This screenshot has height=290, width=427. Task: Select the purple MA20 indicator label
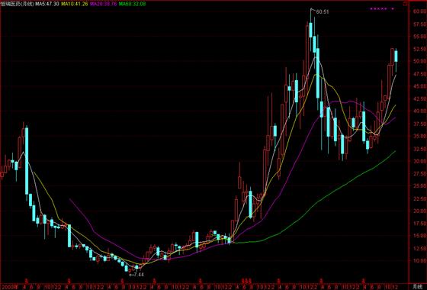(103, 4)
